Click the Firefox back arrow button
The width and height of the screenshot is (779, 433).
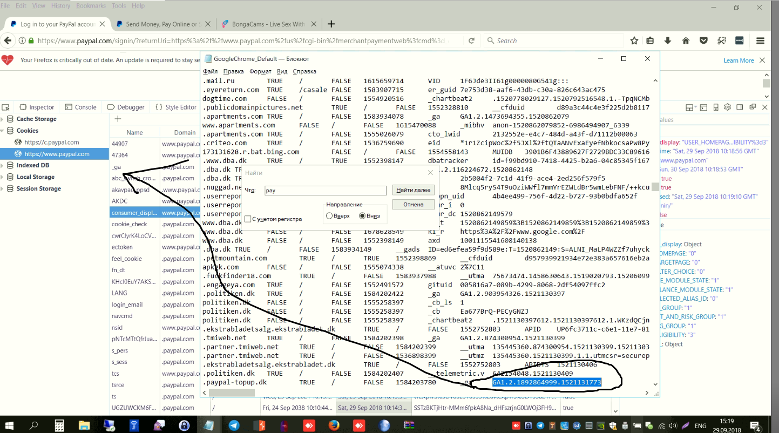pyautogui.click(x=8, y=40)
